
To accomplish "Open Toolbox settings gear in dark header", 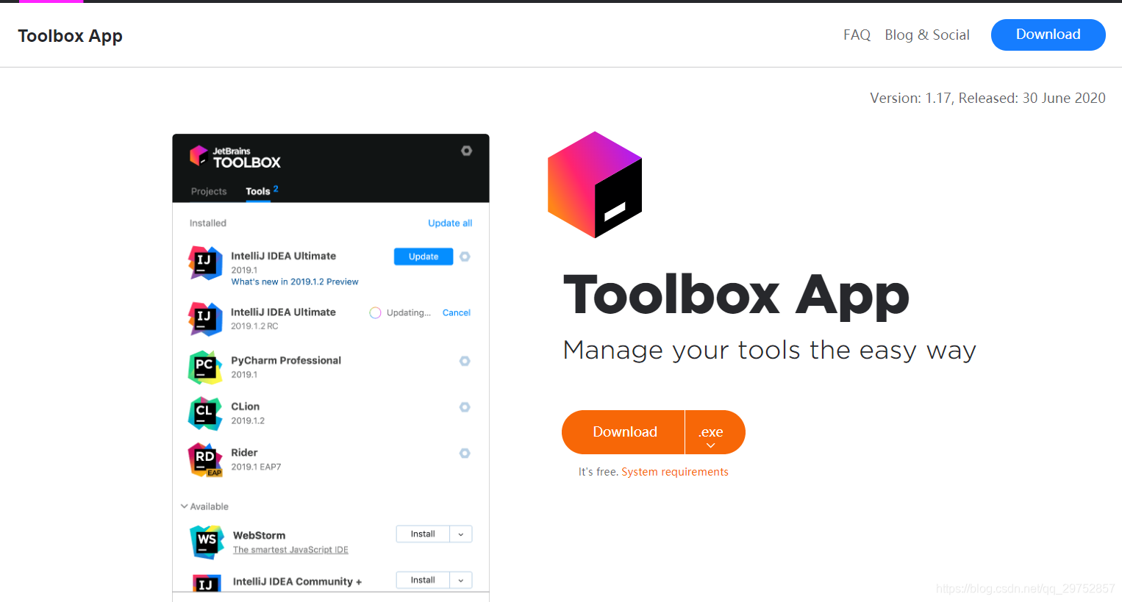I will (x=466, y=151).
